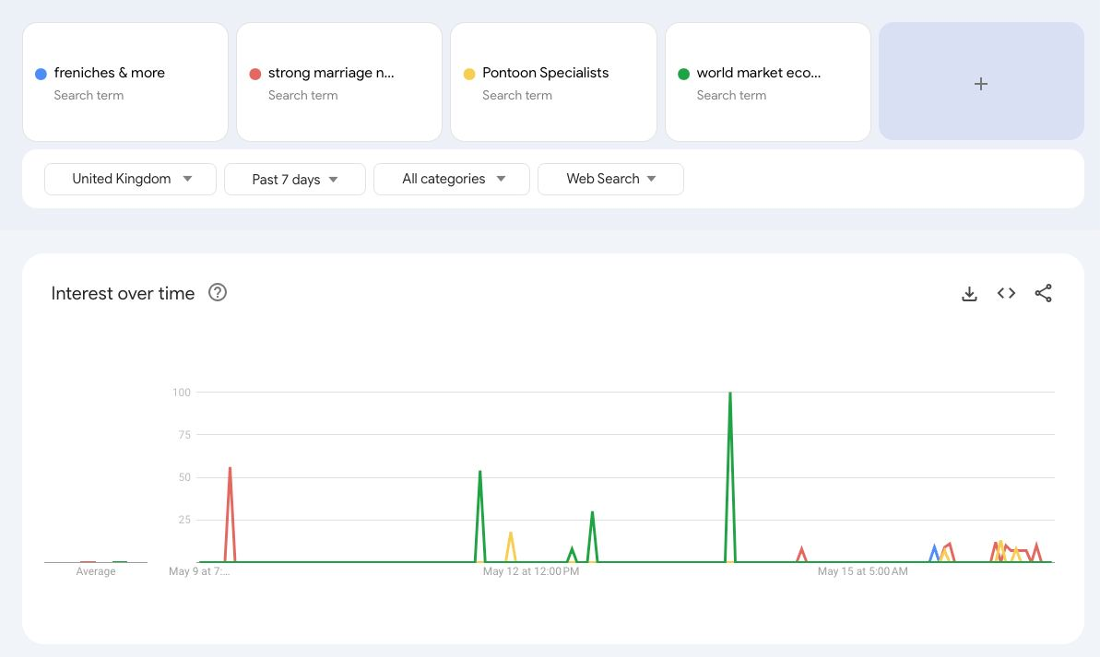Download the interest over time data
The width and height of the screenshot is (1100, 657).
[969, 294]
